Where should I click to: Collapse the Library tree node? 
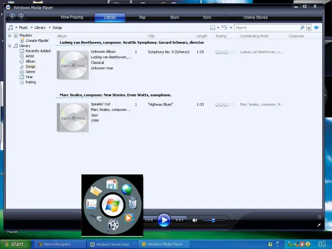9,46
